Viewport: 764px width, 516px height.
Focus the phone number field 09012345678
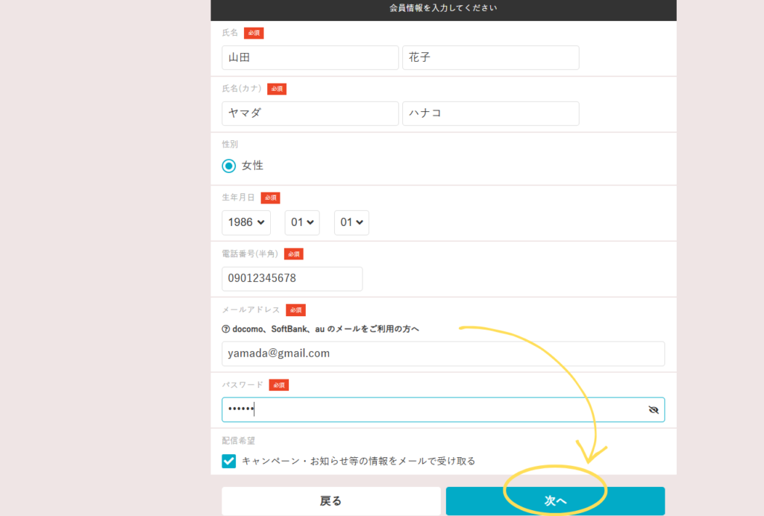[x=292, y=278]
